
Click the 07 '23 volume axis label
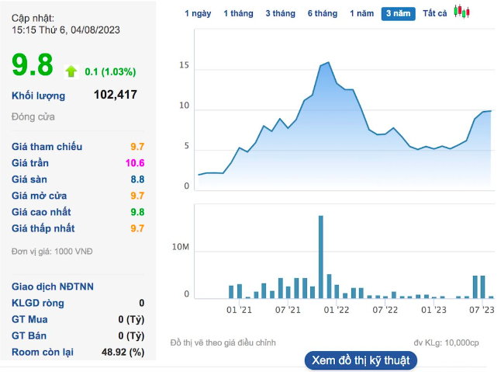[x=481, y=311]
